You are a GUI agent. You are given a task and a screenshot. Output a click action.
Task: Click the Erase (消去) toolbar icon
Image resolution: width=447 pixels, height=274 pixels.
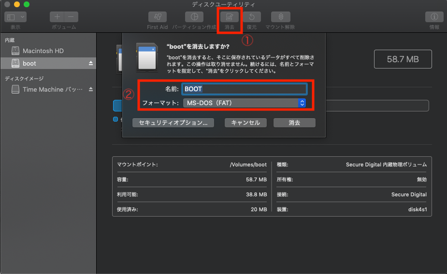[x=229, y=17]
